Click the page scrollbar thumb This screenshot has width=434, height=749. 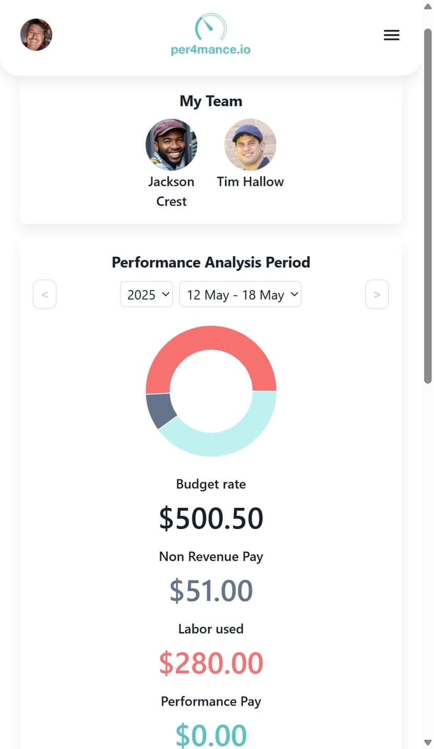428,206
